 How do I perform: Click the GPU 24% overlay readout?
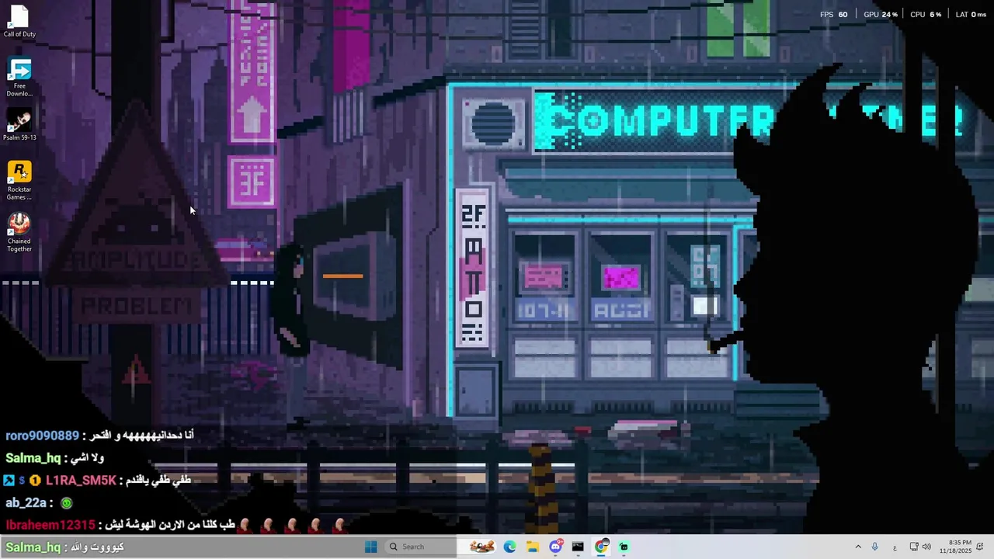click(x=881, y=15)
